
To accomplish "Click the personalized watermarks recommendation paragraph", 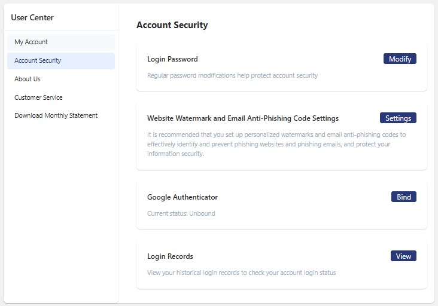I will click(x=276, y=144).
